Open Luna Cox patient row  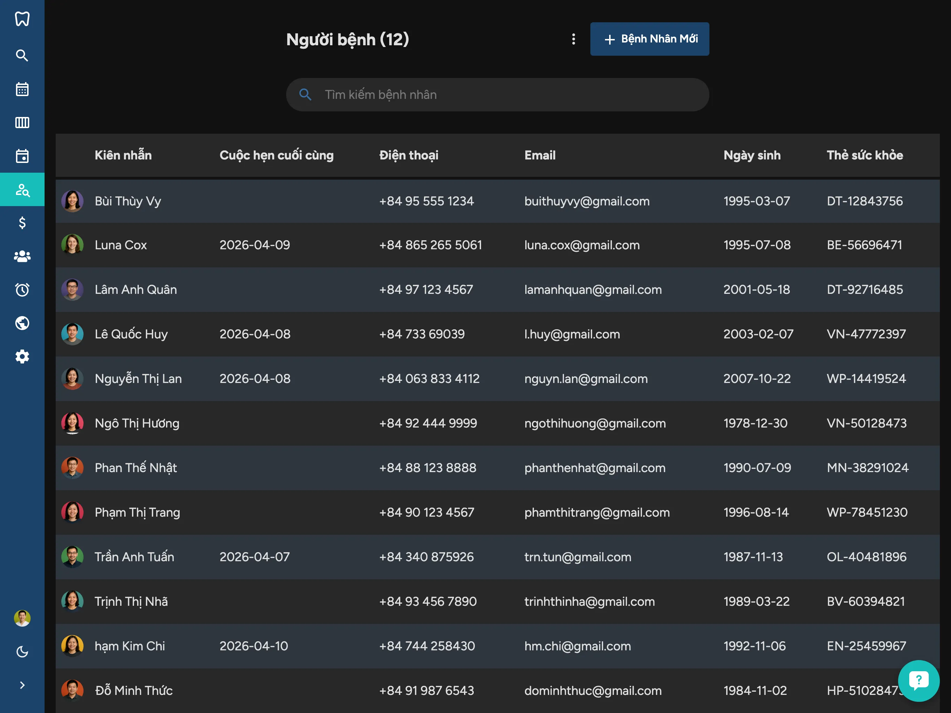pos(121,245)
